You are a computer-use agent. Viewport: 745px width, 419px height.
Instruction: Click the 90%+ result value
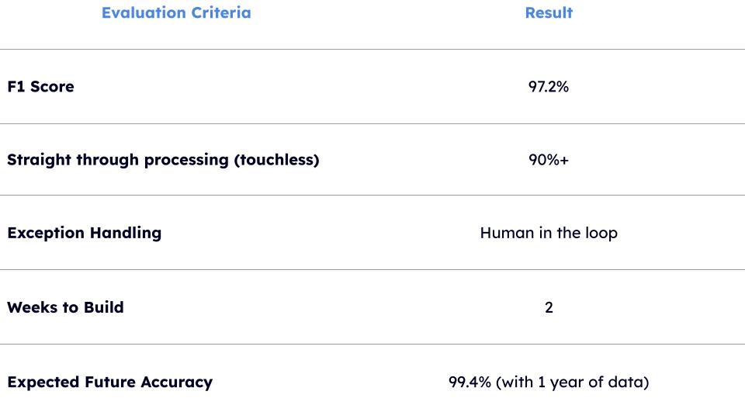(x=549, y=161)
